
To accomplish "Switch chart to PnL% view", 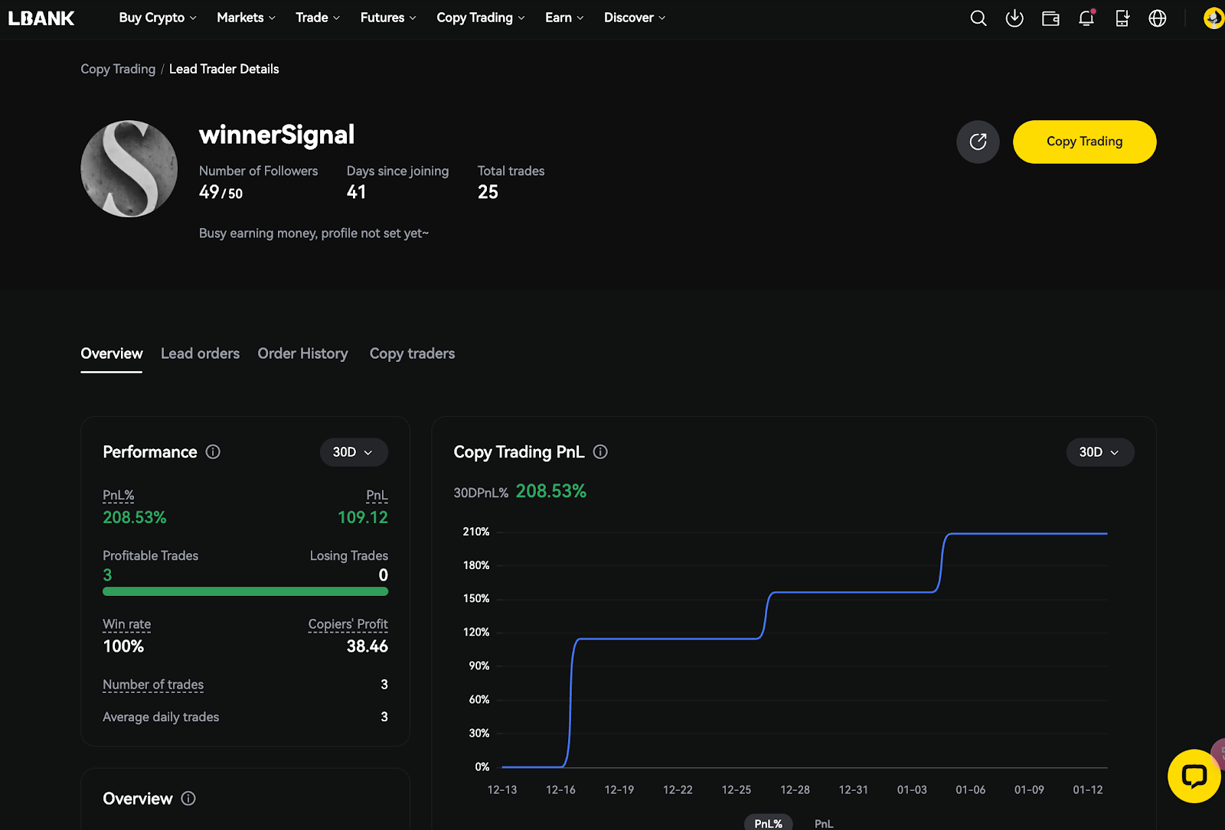I will (768, 823).
